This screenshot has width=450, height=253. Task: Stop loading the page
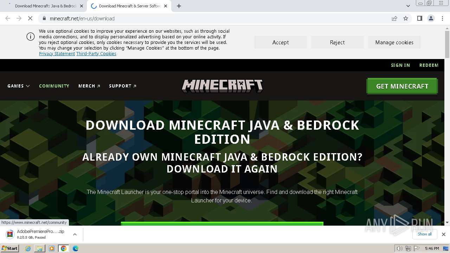click(30, 18)
